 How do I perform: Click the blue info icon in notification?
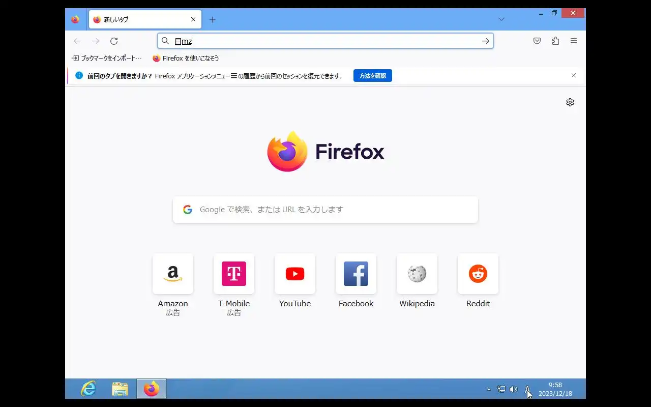(79, 75)
